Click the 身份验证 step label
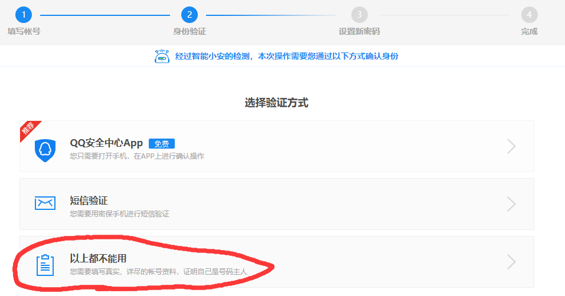 coord(190,32)
